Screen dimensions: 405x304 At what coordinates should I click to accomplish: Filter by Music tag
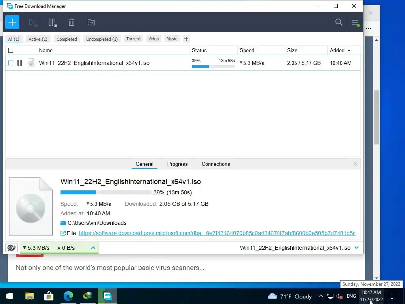(x=172, y=39)
